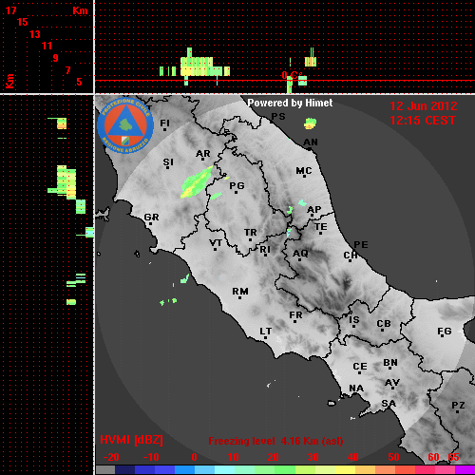Pick the magenta swatch on the color bar

(465, 470)
